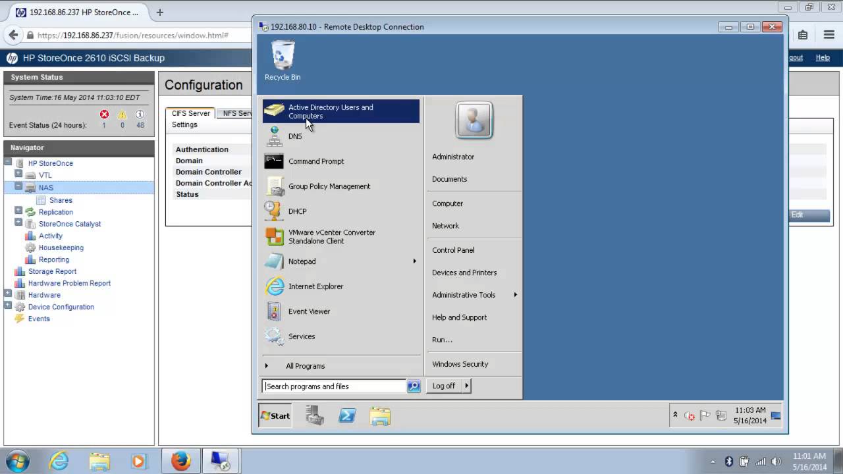Viewport: 843px width, 474px height.
Task: Expand the Hardware tree node
Action: pyautogui.click(x=8, y=294)
